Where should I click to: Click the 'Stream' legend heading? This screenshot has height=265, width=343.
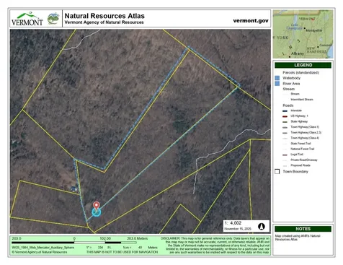(x=288, y=89)
